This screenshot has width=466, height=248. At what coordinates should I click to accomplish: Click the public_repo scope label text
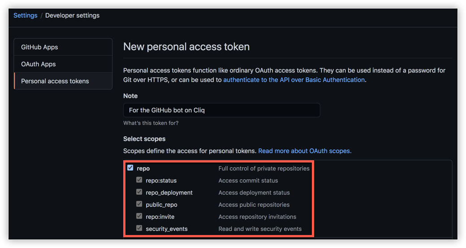(162, 205)
